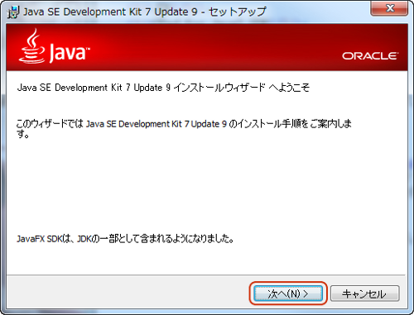Image resolution: width=414 pixels, height=315 pixels.
Task: Click the red banner background between the logos
Action: [215, 47]
